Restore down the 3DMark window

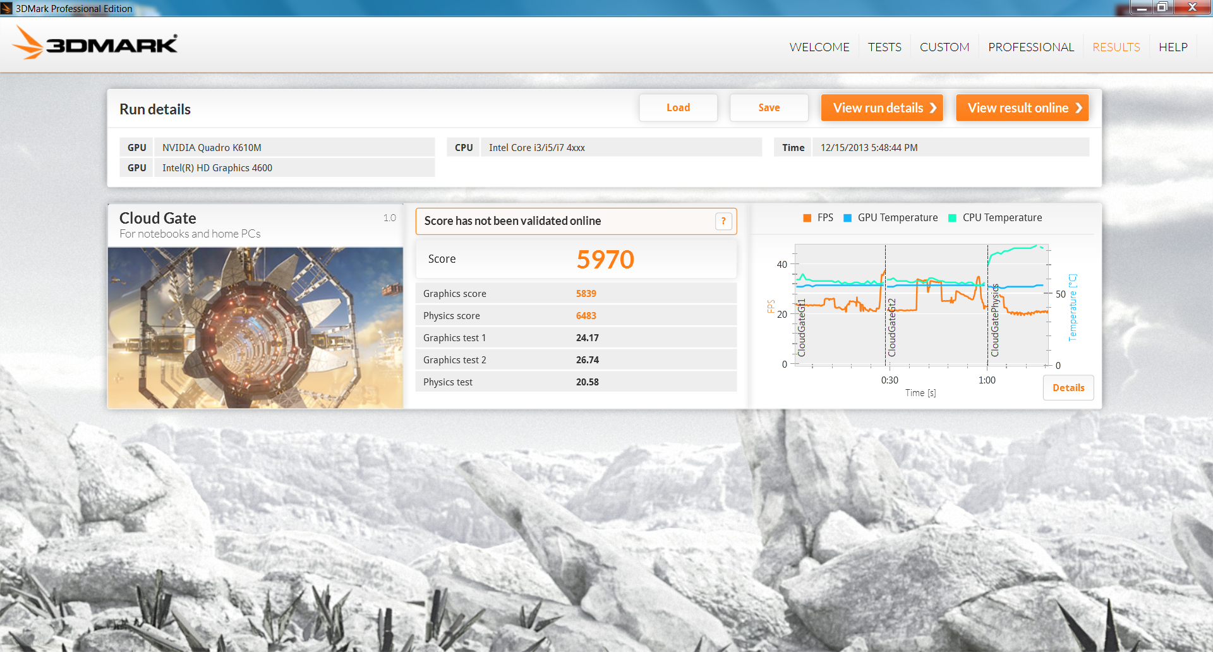1162,8
